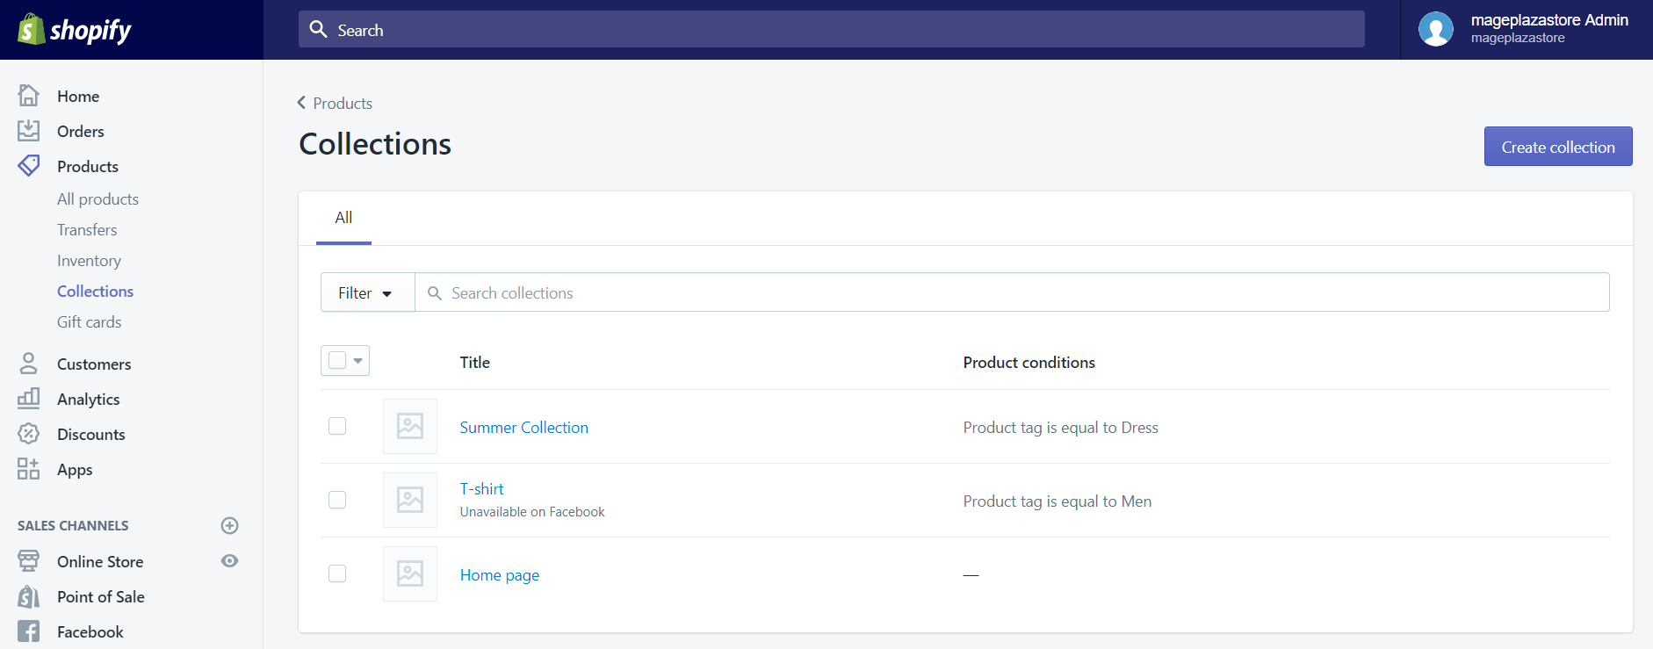
Task: Open Home in the sidebar
Action: coord(78,96)
